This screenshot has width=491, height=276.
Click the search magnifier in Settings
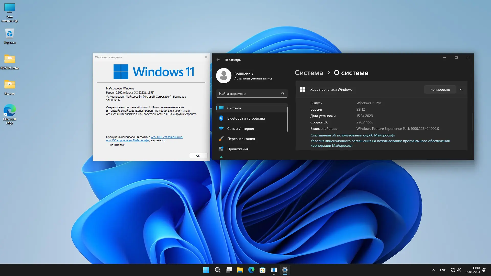[x=283, y=94]
